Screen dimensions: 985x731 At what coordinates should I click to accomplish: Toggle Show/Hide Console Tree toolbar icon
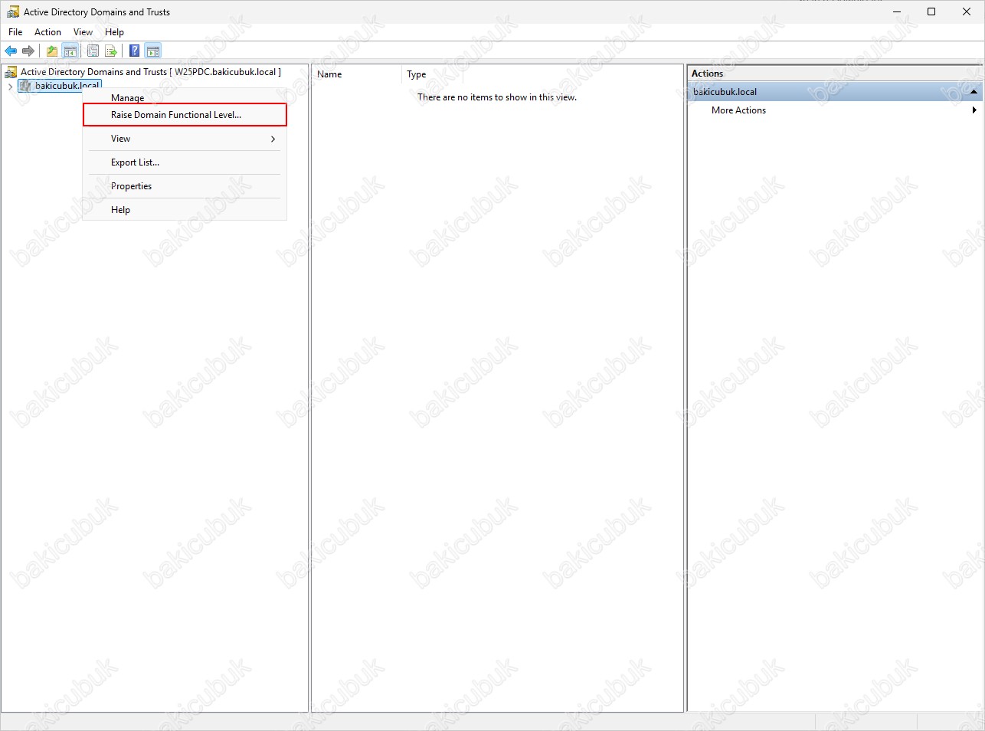tap(70, 51)
